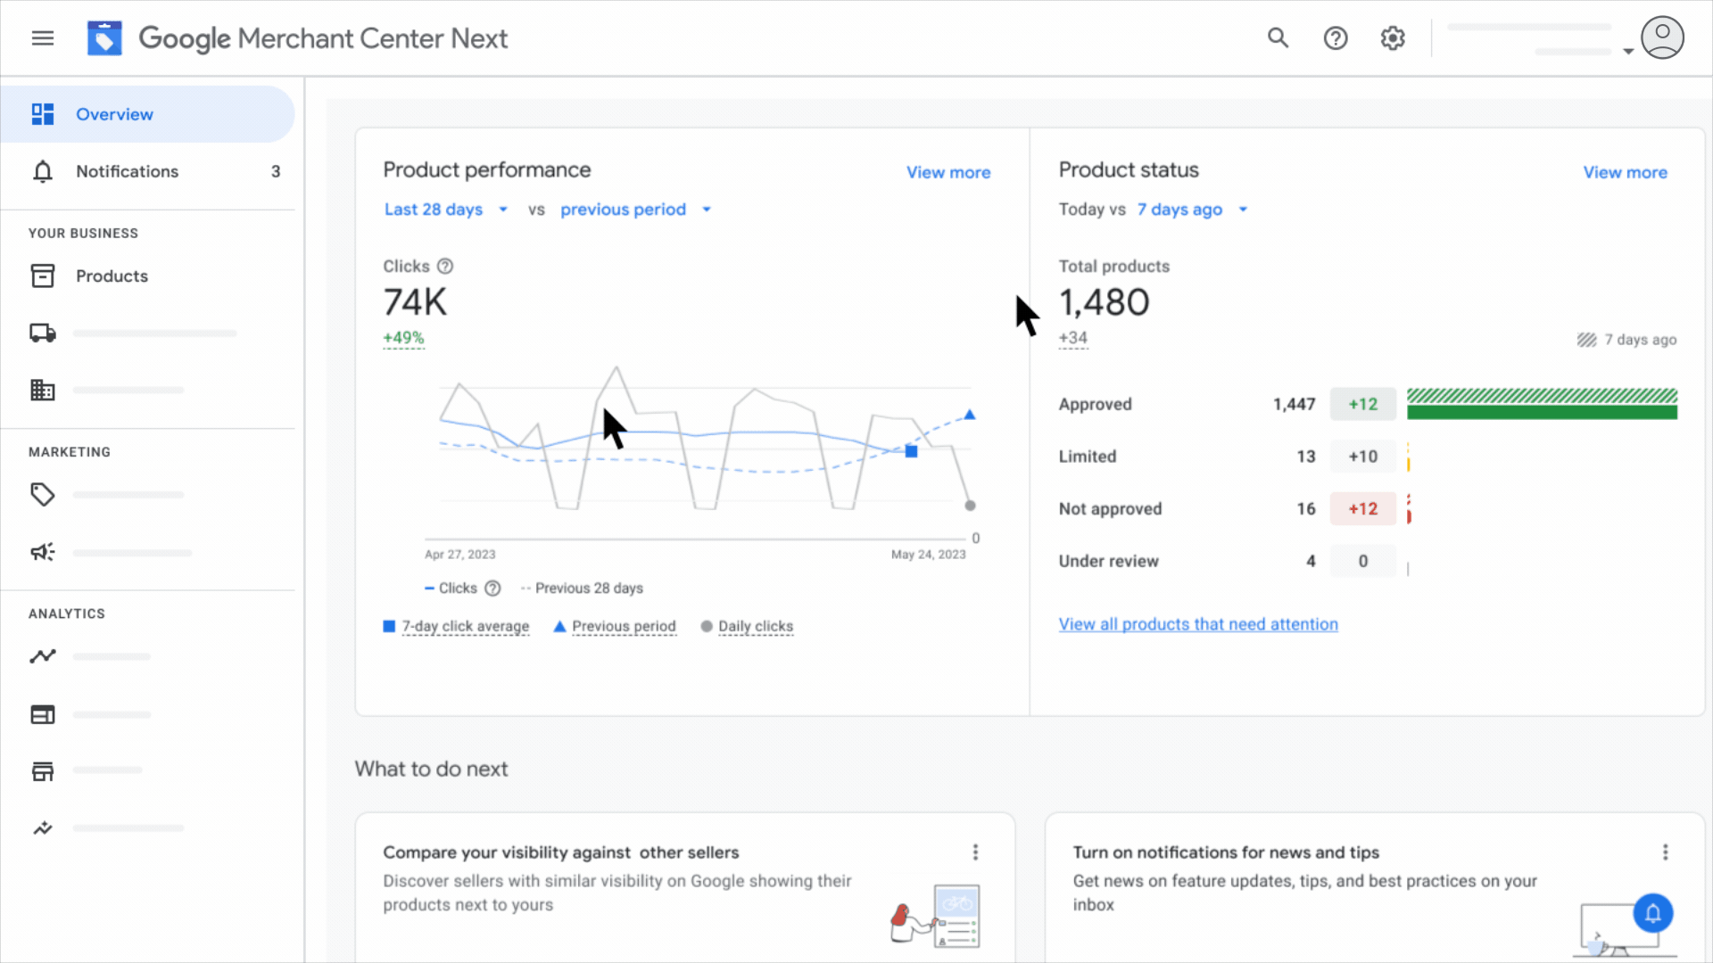Click the Daily clicks legend label

tap(756, 626)
